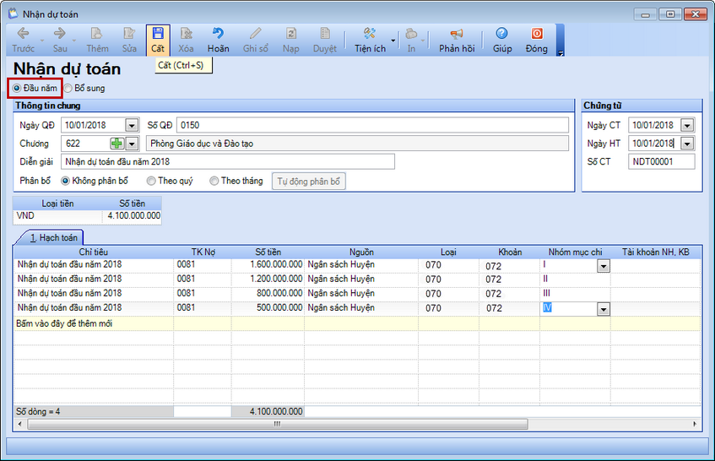Click the Số tiền cell 800.000.000
Viewport: 715px width, 461px height.
(268, 293)
